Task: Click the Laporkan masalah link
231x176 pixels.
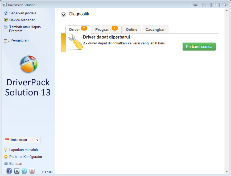Action: pos(23,150)
